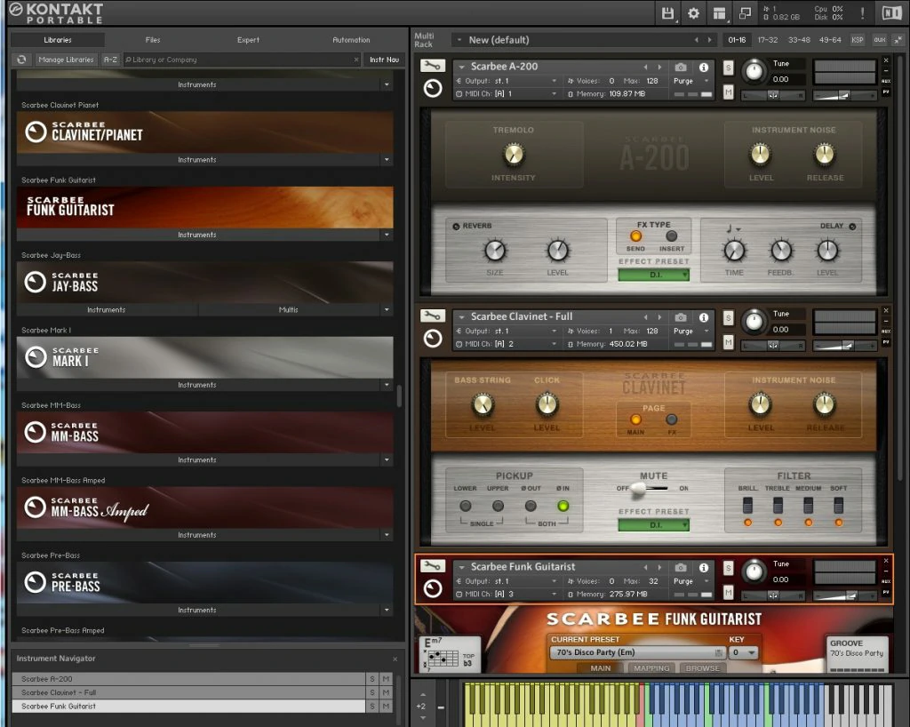Screen dimensions: 910x727
Task: Click the minimized view window icon
Action: [x=746, y=12]
